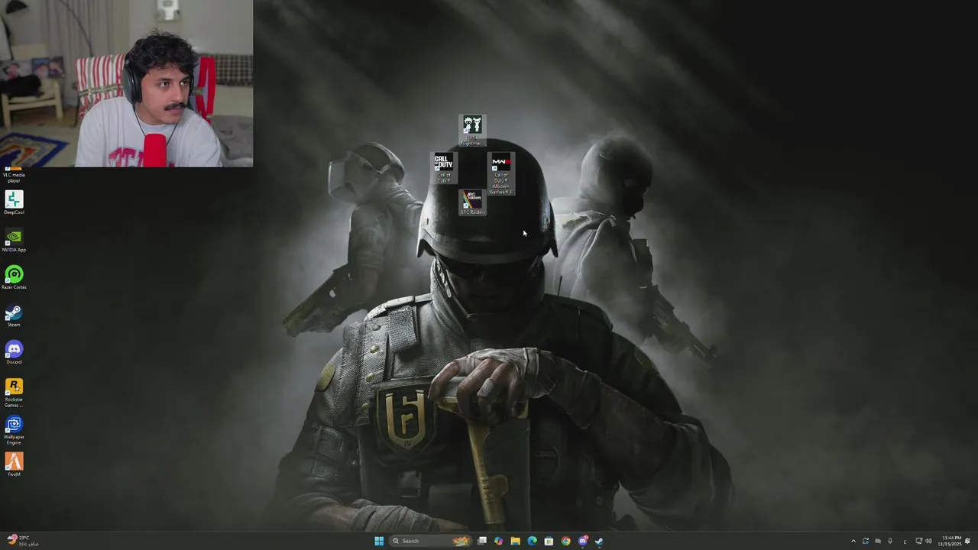Open Microsoft Store from the taskbar
The height and width of the screenshot is (550, 978).
[549, 541]
